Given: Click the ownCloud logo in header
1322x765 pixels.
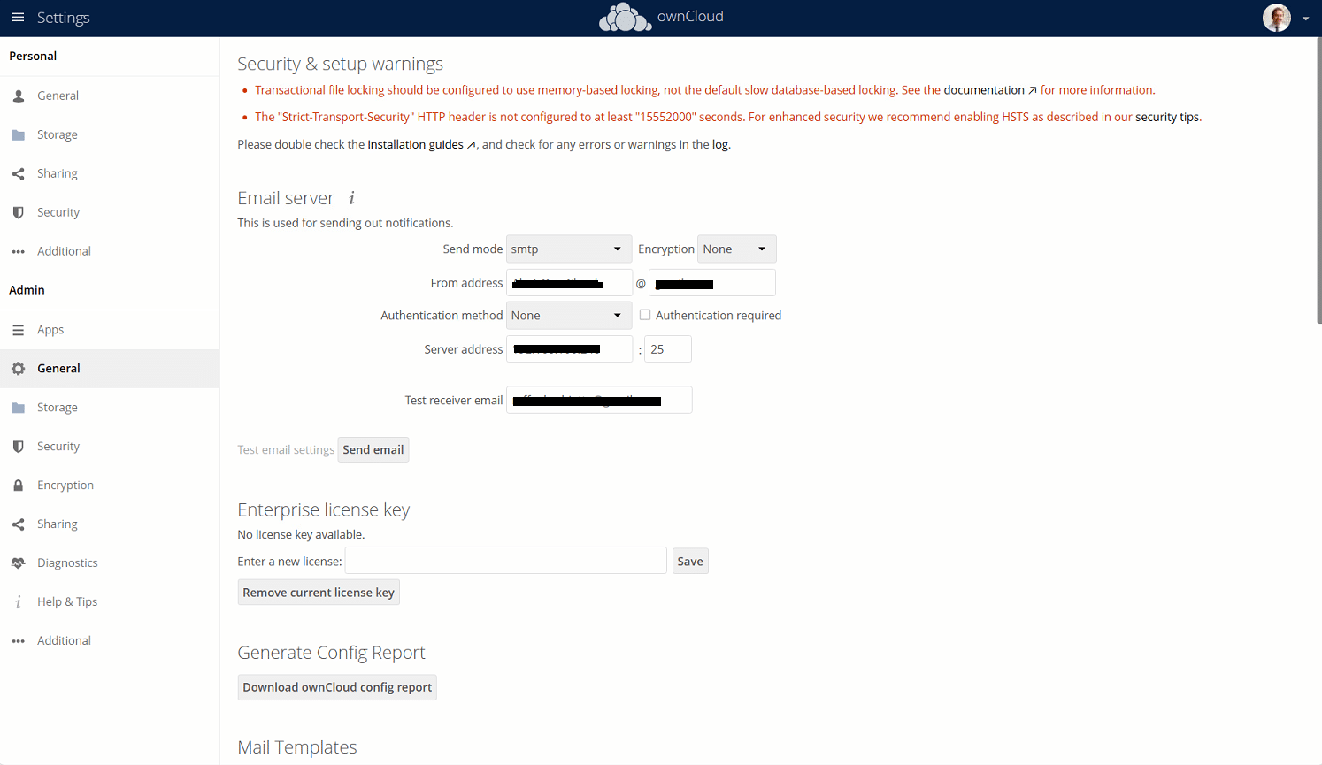Looking at the screenshot, I should pyautogui.click(x=661, y=18).
